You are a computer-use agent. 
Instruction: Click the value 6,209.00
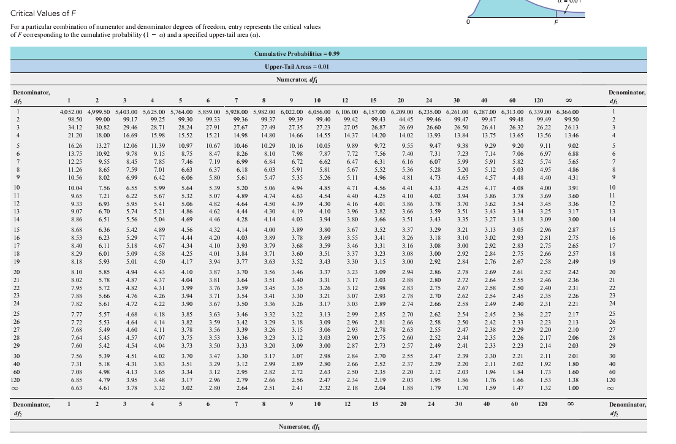[x=402, y=112]
